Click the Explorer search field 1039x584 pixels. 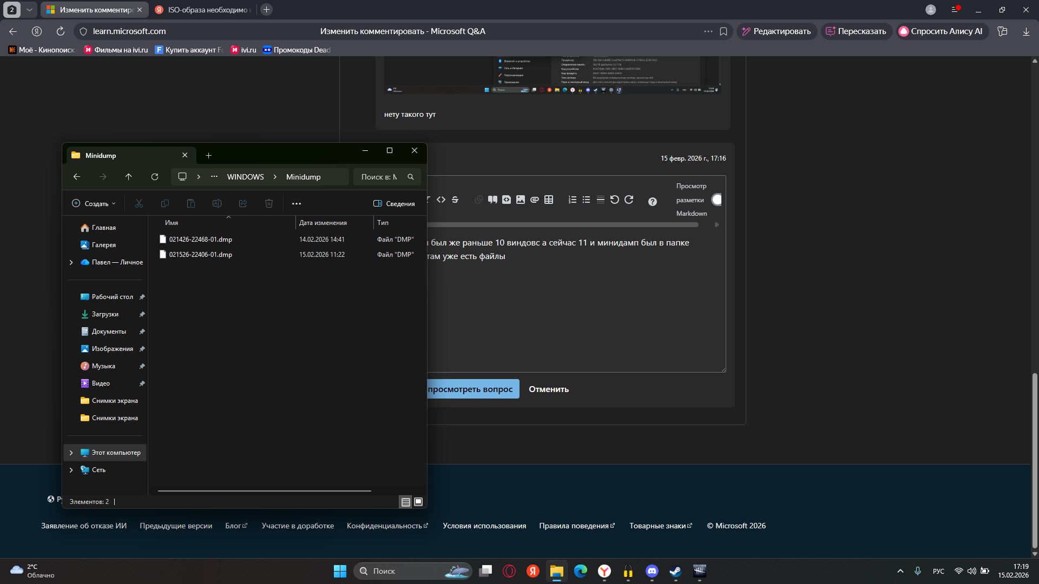pos(387,177)
